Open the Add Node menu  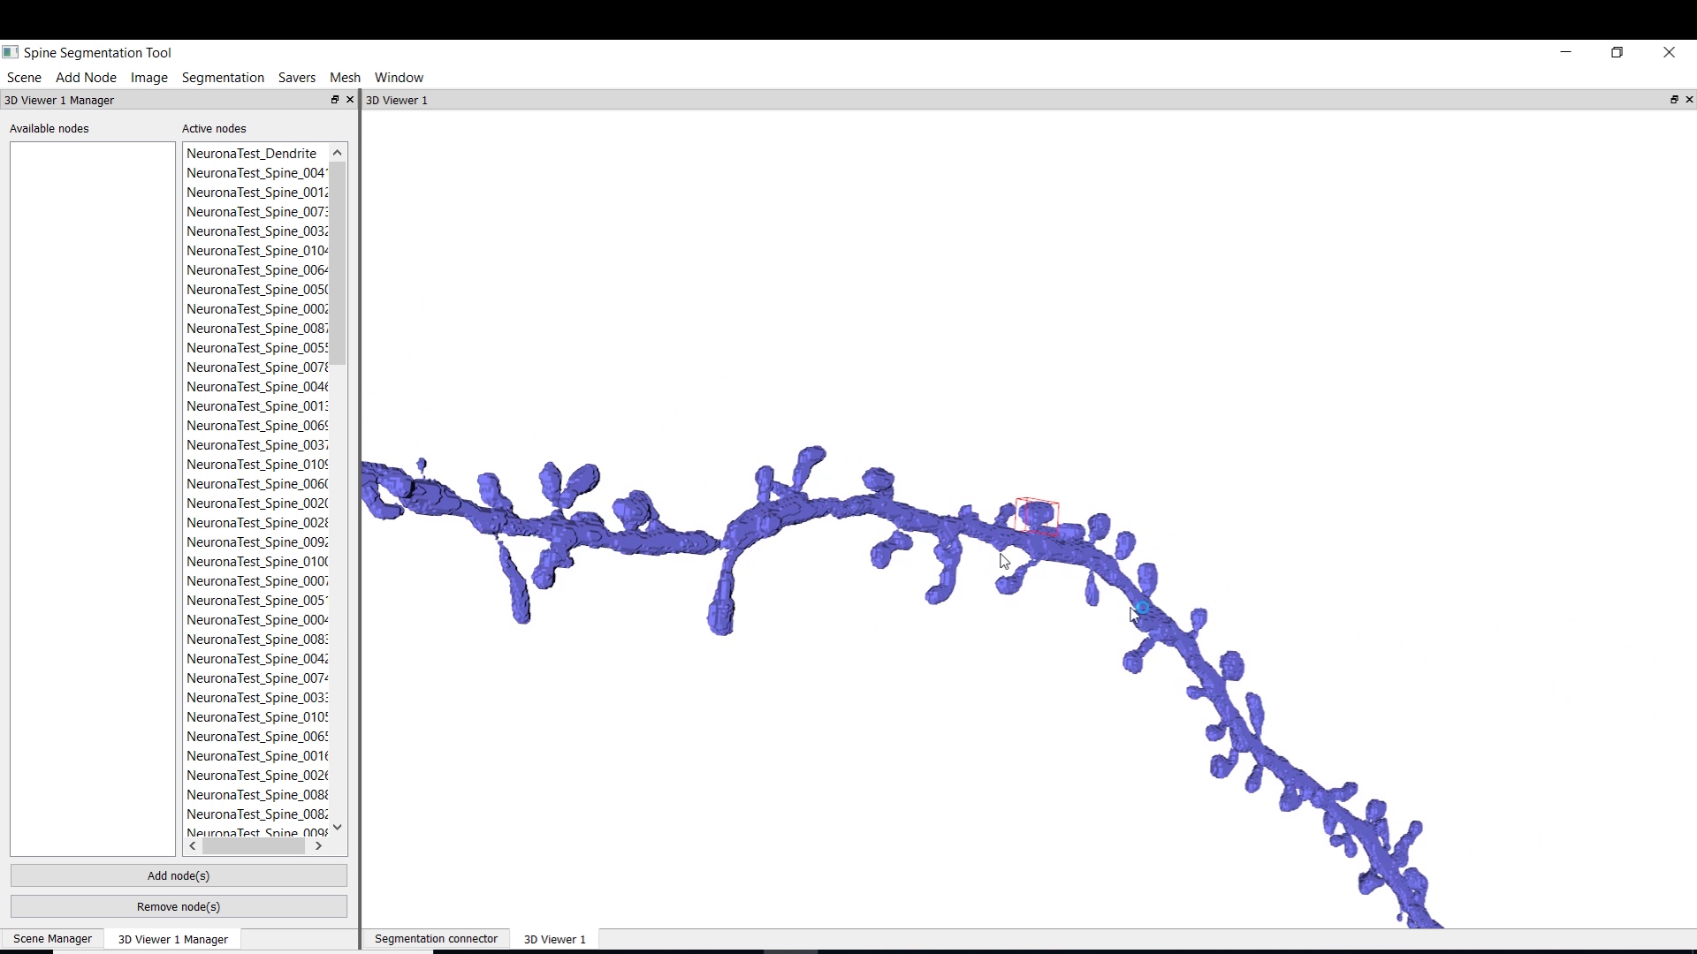tap(86, 78)
